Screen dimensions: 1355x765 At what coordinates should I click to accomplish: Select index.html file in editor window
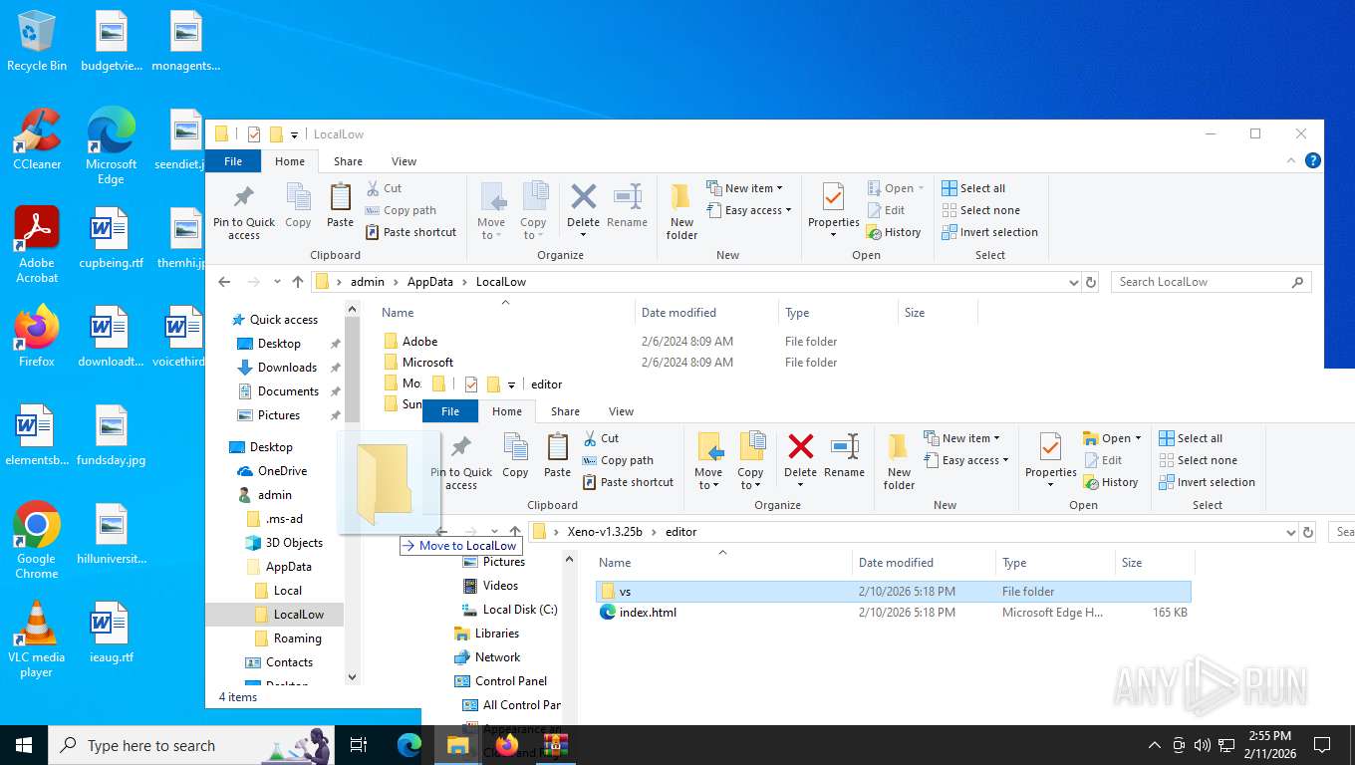click(648, 613)
